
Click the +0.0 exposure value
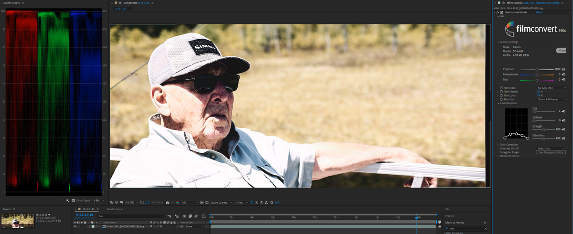[277, 202]
